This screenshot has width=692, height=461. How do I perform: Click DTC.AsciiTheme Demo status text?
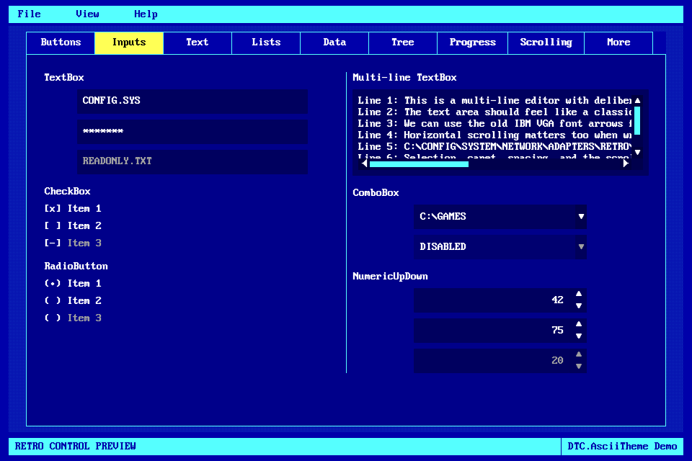click(622, 447)
